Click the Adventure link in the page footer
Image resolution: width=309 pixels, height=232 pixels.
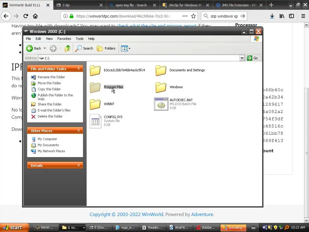click(202, 214)
